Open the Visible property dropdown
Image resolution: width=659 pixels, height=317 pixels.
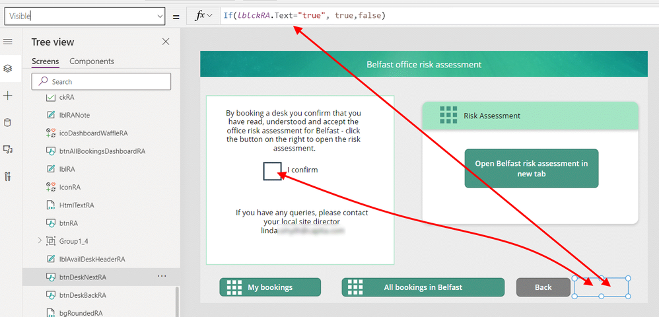(160, 17)
